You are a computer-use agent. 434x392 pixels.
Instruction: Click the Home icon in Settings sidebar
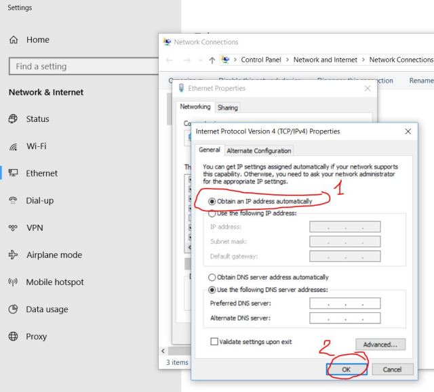coord(13,40)
